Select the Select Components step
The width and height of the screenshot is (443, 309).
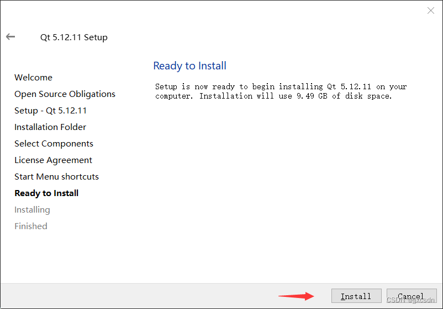pyautogui.click(x=54, y=144)
